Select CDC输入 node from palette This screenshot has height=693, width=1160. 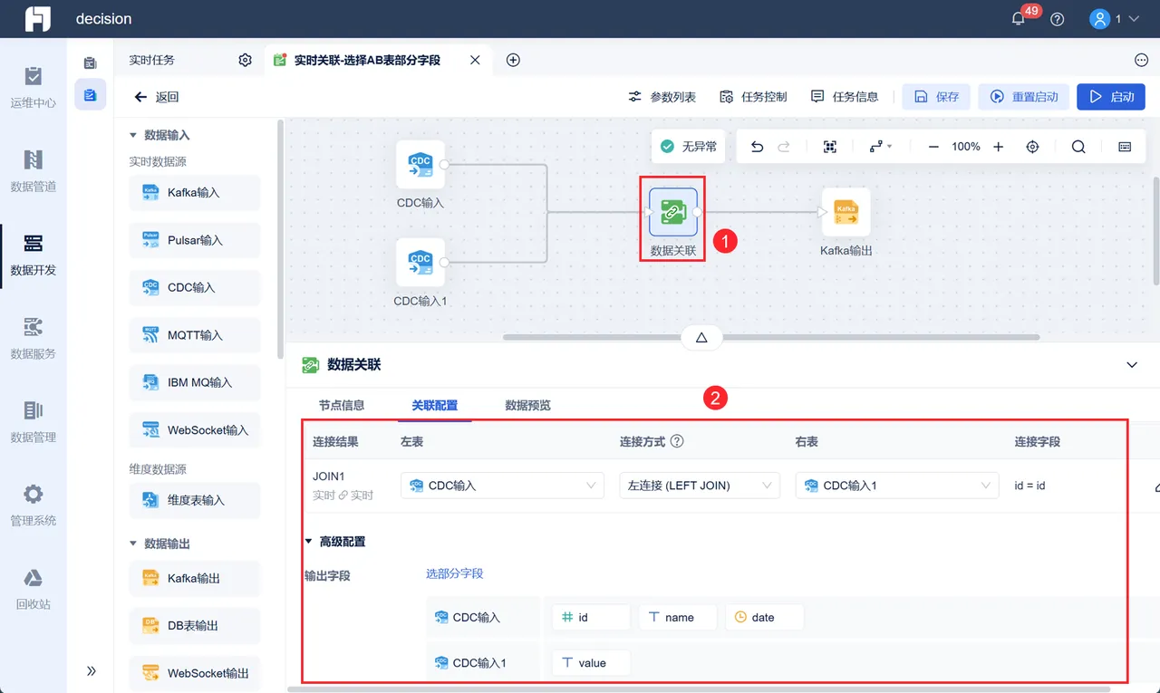(194, 287)
